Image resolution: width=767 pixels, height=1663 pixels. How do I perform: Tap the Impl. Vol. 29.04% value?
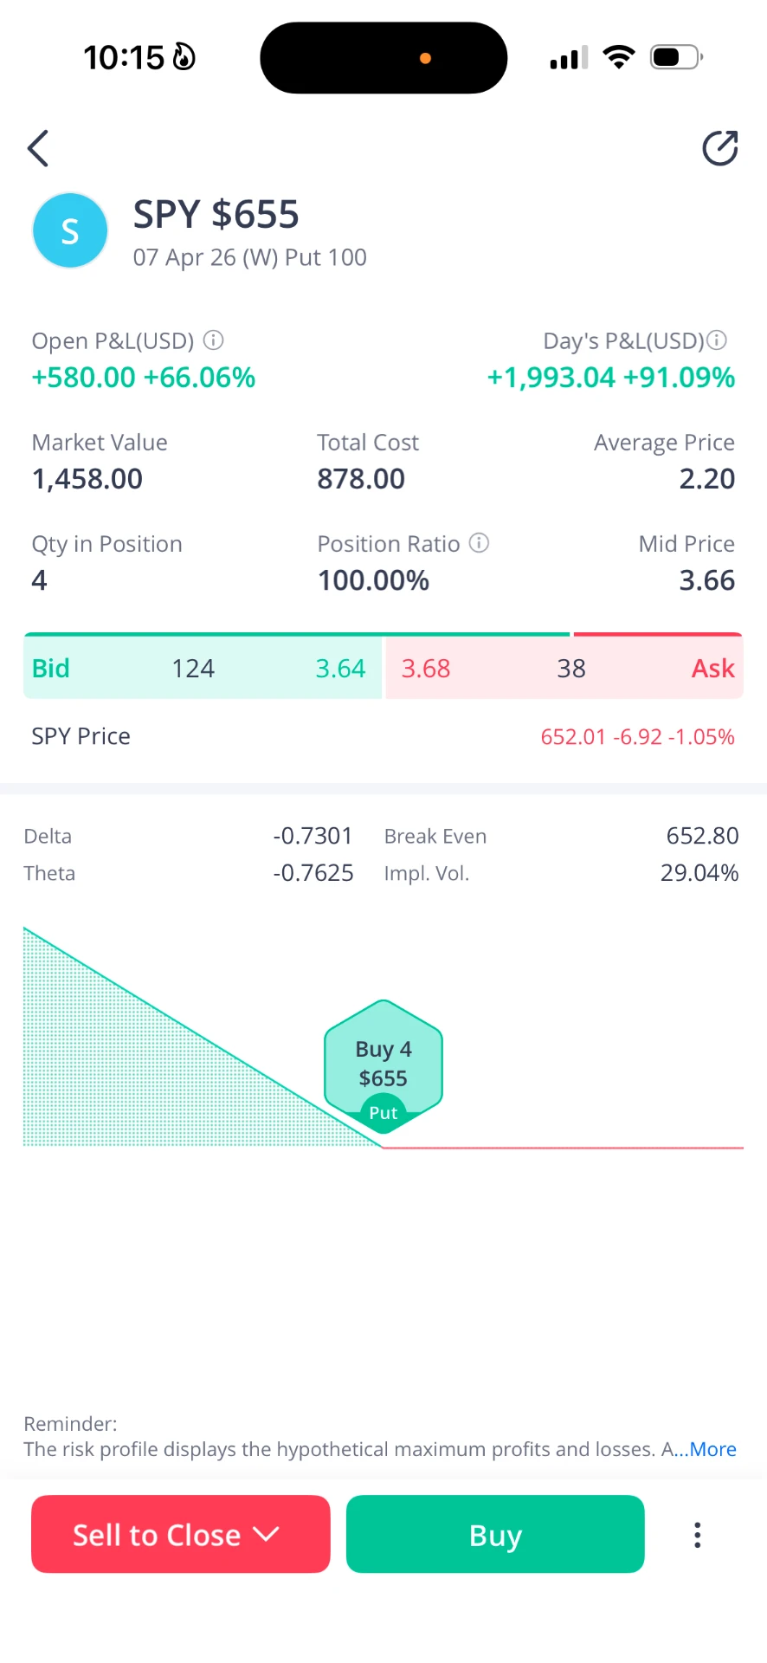click(699, 872)
